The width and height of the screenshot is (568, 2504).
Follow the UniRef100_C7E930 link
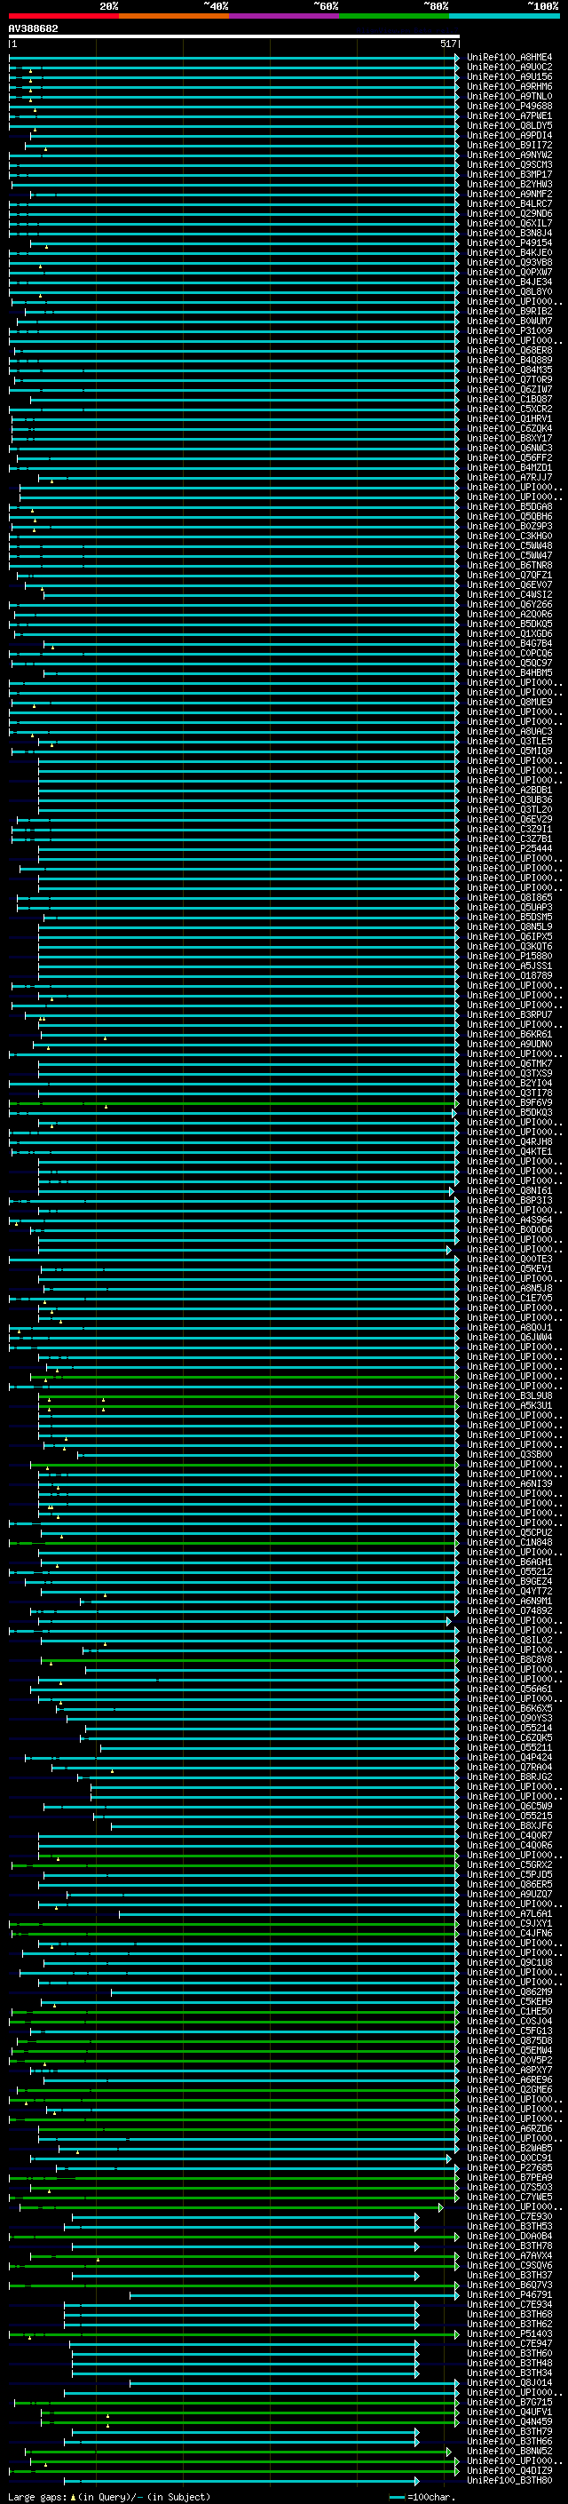pyautogui.click(x=509, y=2216)
